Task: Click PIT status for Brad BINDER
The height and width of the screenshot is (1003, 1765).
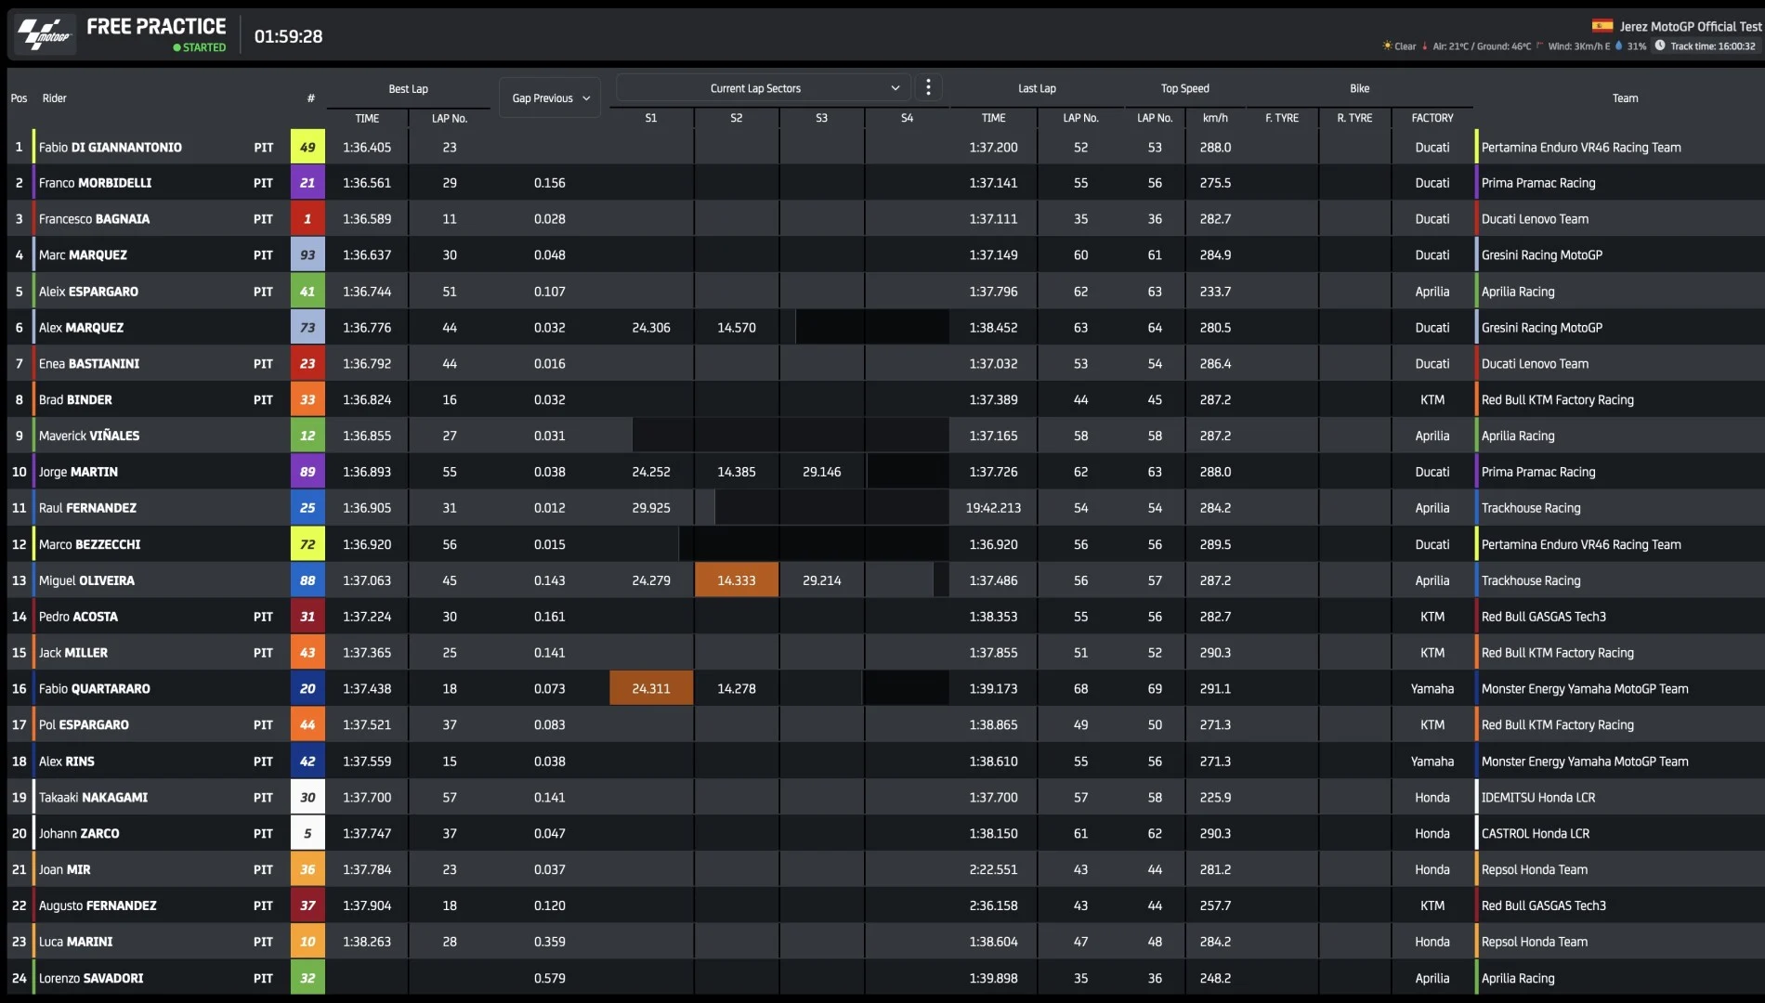Action: (x=263, y=399)
